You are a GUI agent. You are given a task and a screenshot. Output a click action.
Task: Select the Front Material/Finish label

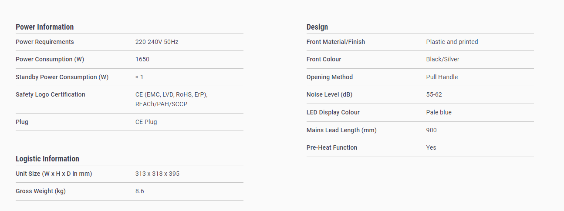coord(336,42)
